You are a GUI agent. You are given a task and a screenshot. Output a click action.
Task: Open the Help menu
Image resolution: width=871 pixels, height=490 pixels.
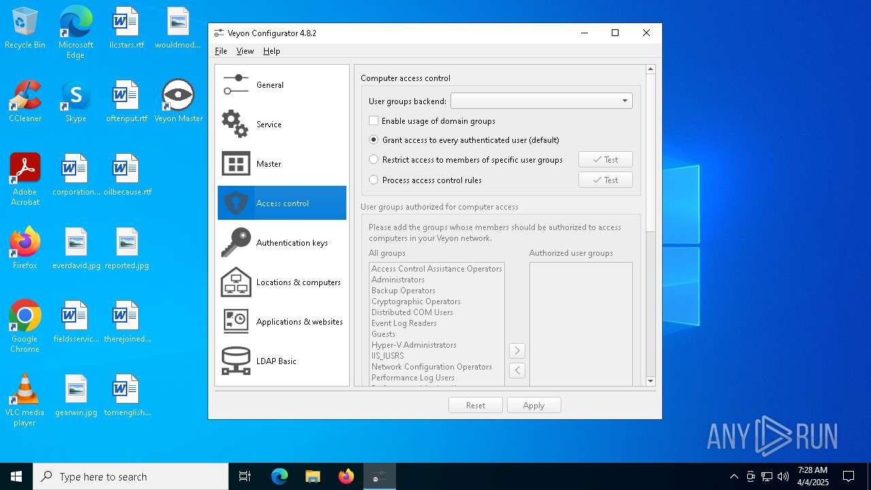(272, 51)
